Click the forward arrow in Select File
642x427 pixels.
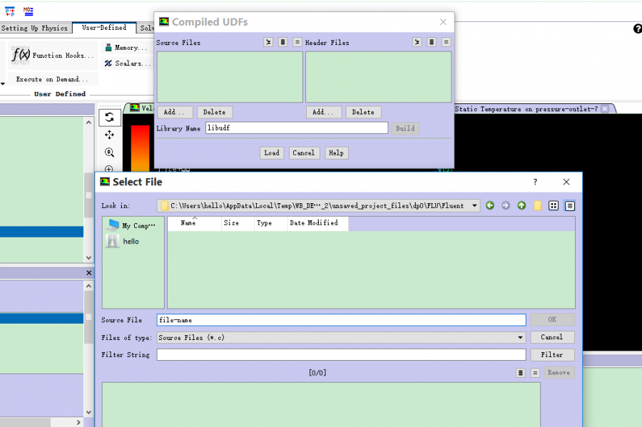(x=506, y=206)
